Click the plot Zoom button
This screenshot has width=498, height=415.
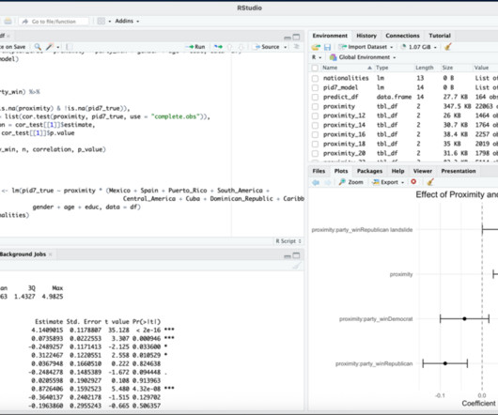click(x=351, y=182)
